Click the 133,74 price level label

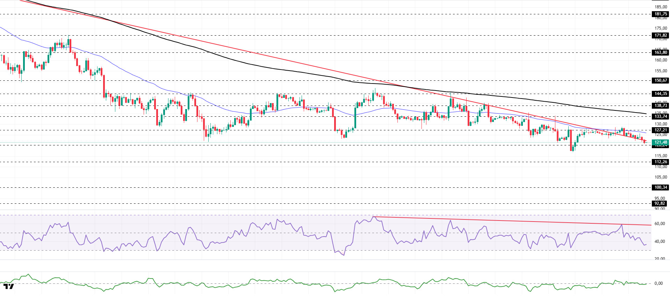660,116
